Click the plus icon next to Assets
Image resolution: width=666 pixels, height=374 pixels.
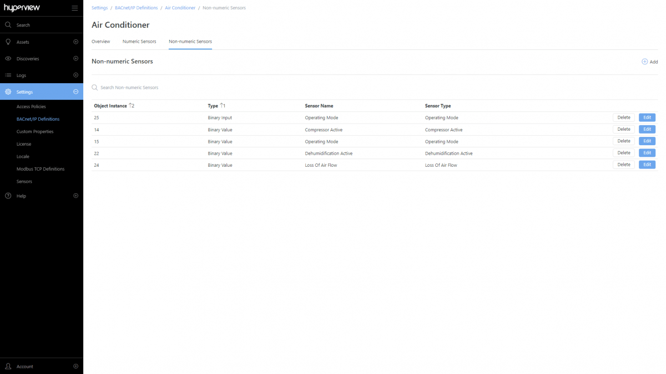tap(75, 42)
